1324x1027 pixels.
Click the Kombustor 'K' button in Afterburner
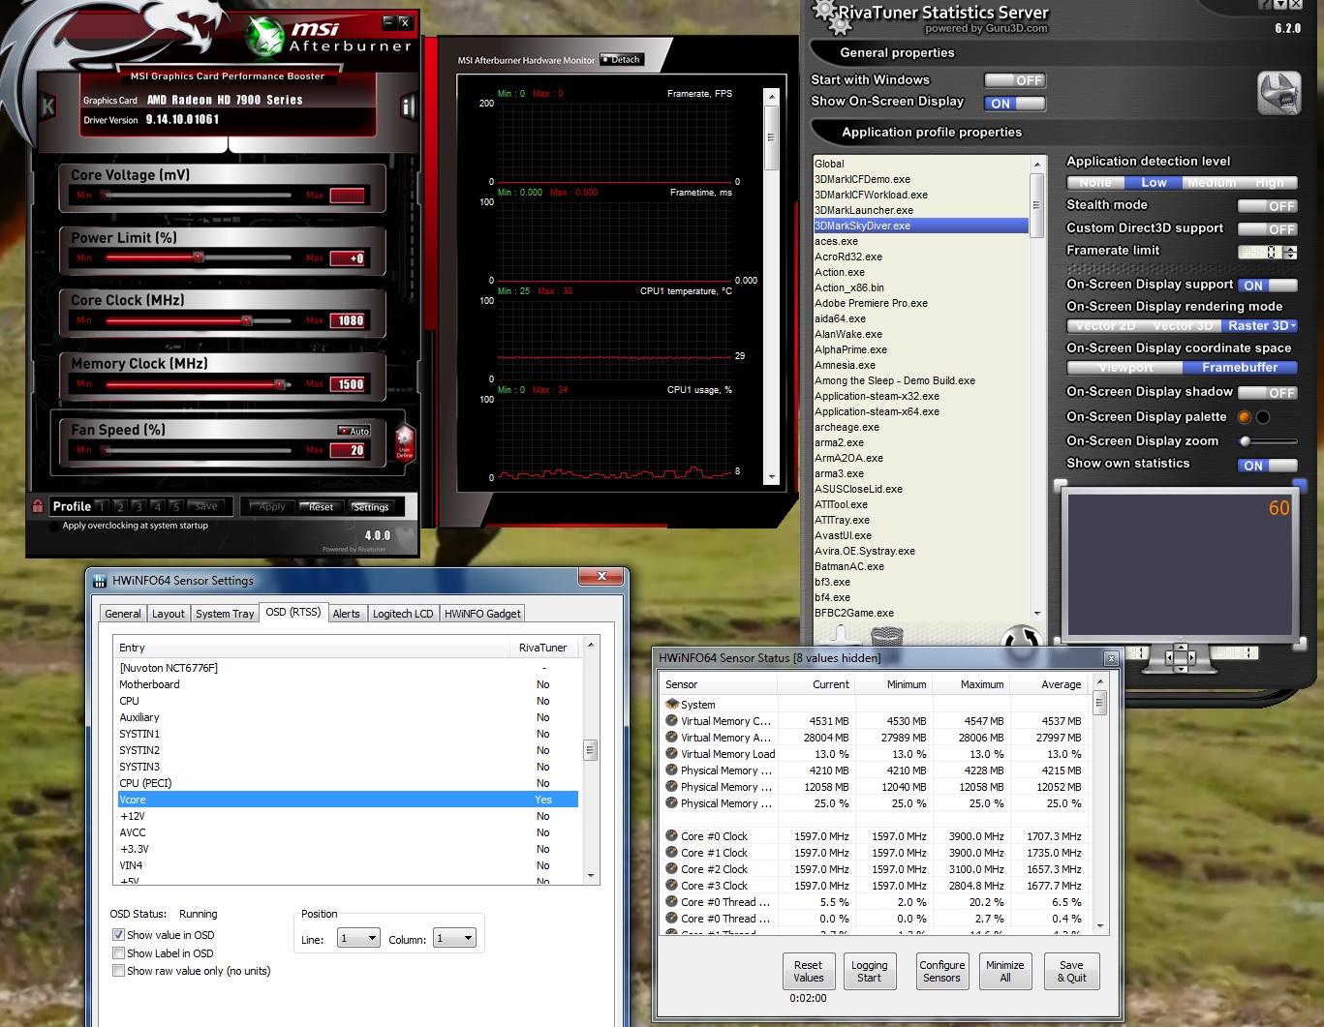pos(48,106)
